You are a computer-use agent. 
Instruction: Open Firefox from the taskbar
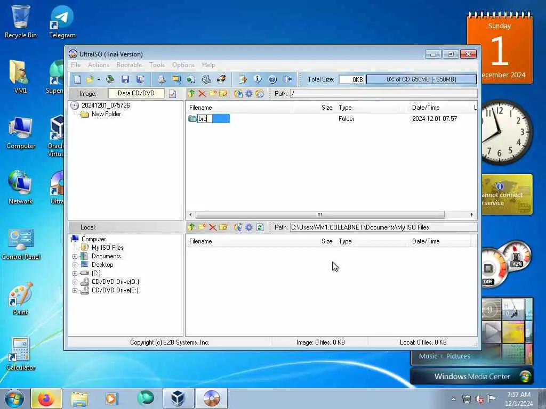click(47, 398)
